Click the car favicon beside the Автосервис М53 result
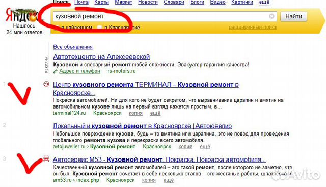The width and height of the screenshot is (326, 187). point(46,158)
